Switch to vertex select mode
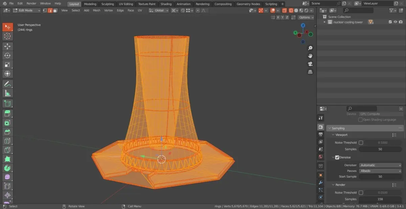 (x=45, y=10)
